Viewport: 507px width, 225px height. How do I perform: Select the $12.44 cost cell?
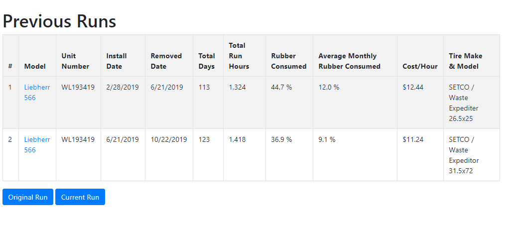(413, 87)
